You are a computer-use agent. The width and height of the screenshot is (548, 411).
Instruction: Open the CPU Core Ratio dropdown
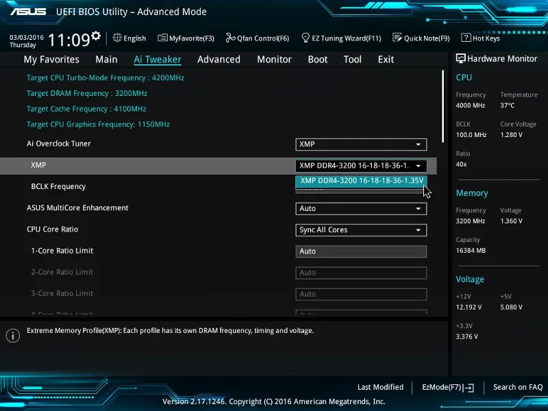[361, 230]
